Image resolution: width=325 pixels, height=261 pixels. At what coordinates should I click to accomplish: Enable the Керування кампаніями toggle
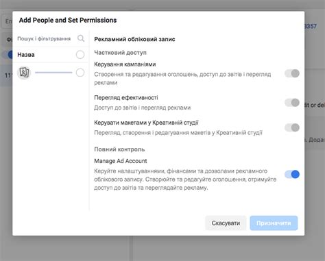[292, 73]
